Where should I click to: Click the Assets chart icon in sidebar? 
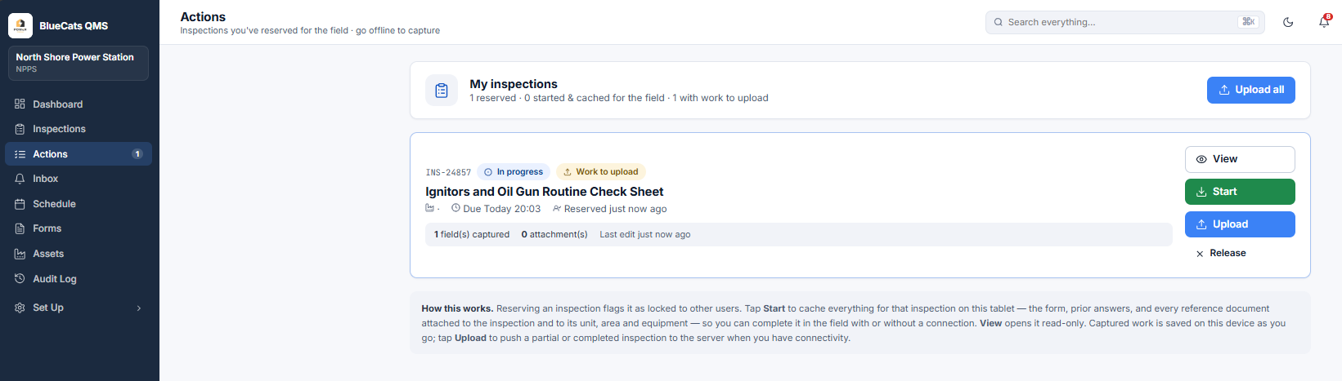[x=20, y=254]
